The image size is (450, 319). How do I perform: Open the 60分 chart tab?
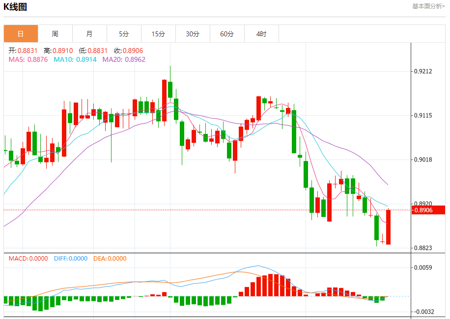coord(227,34)
